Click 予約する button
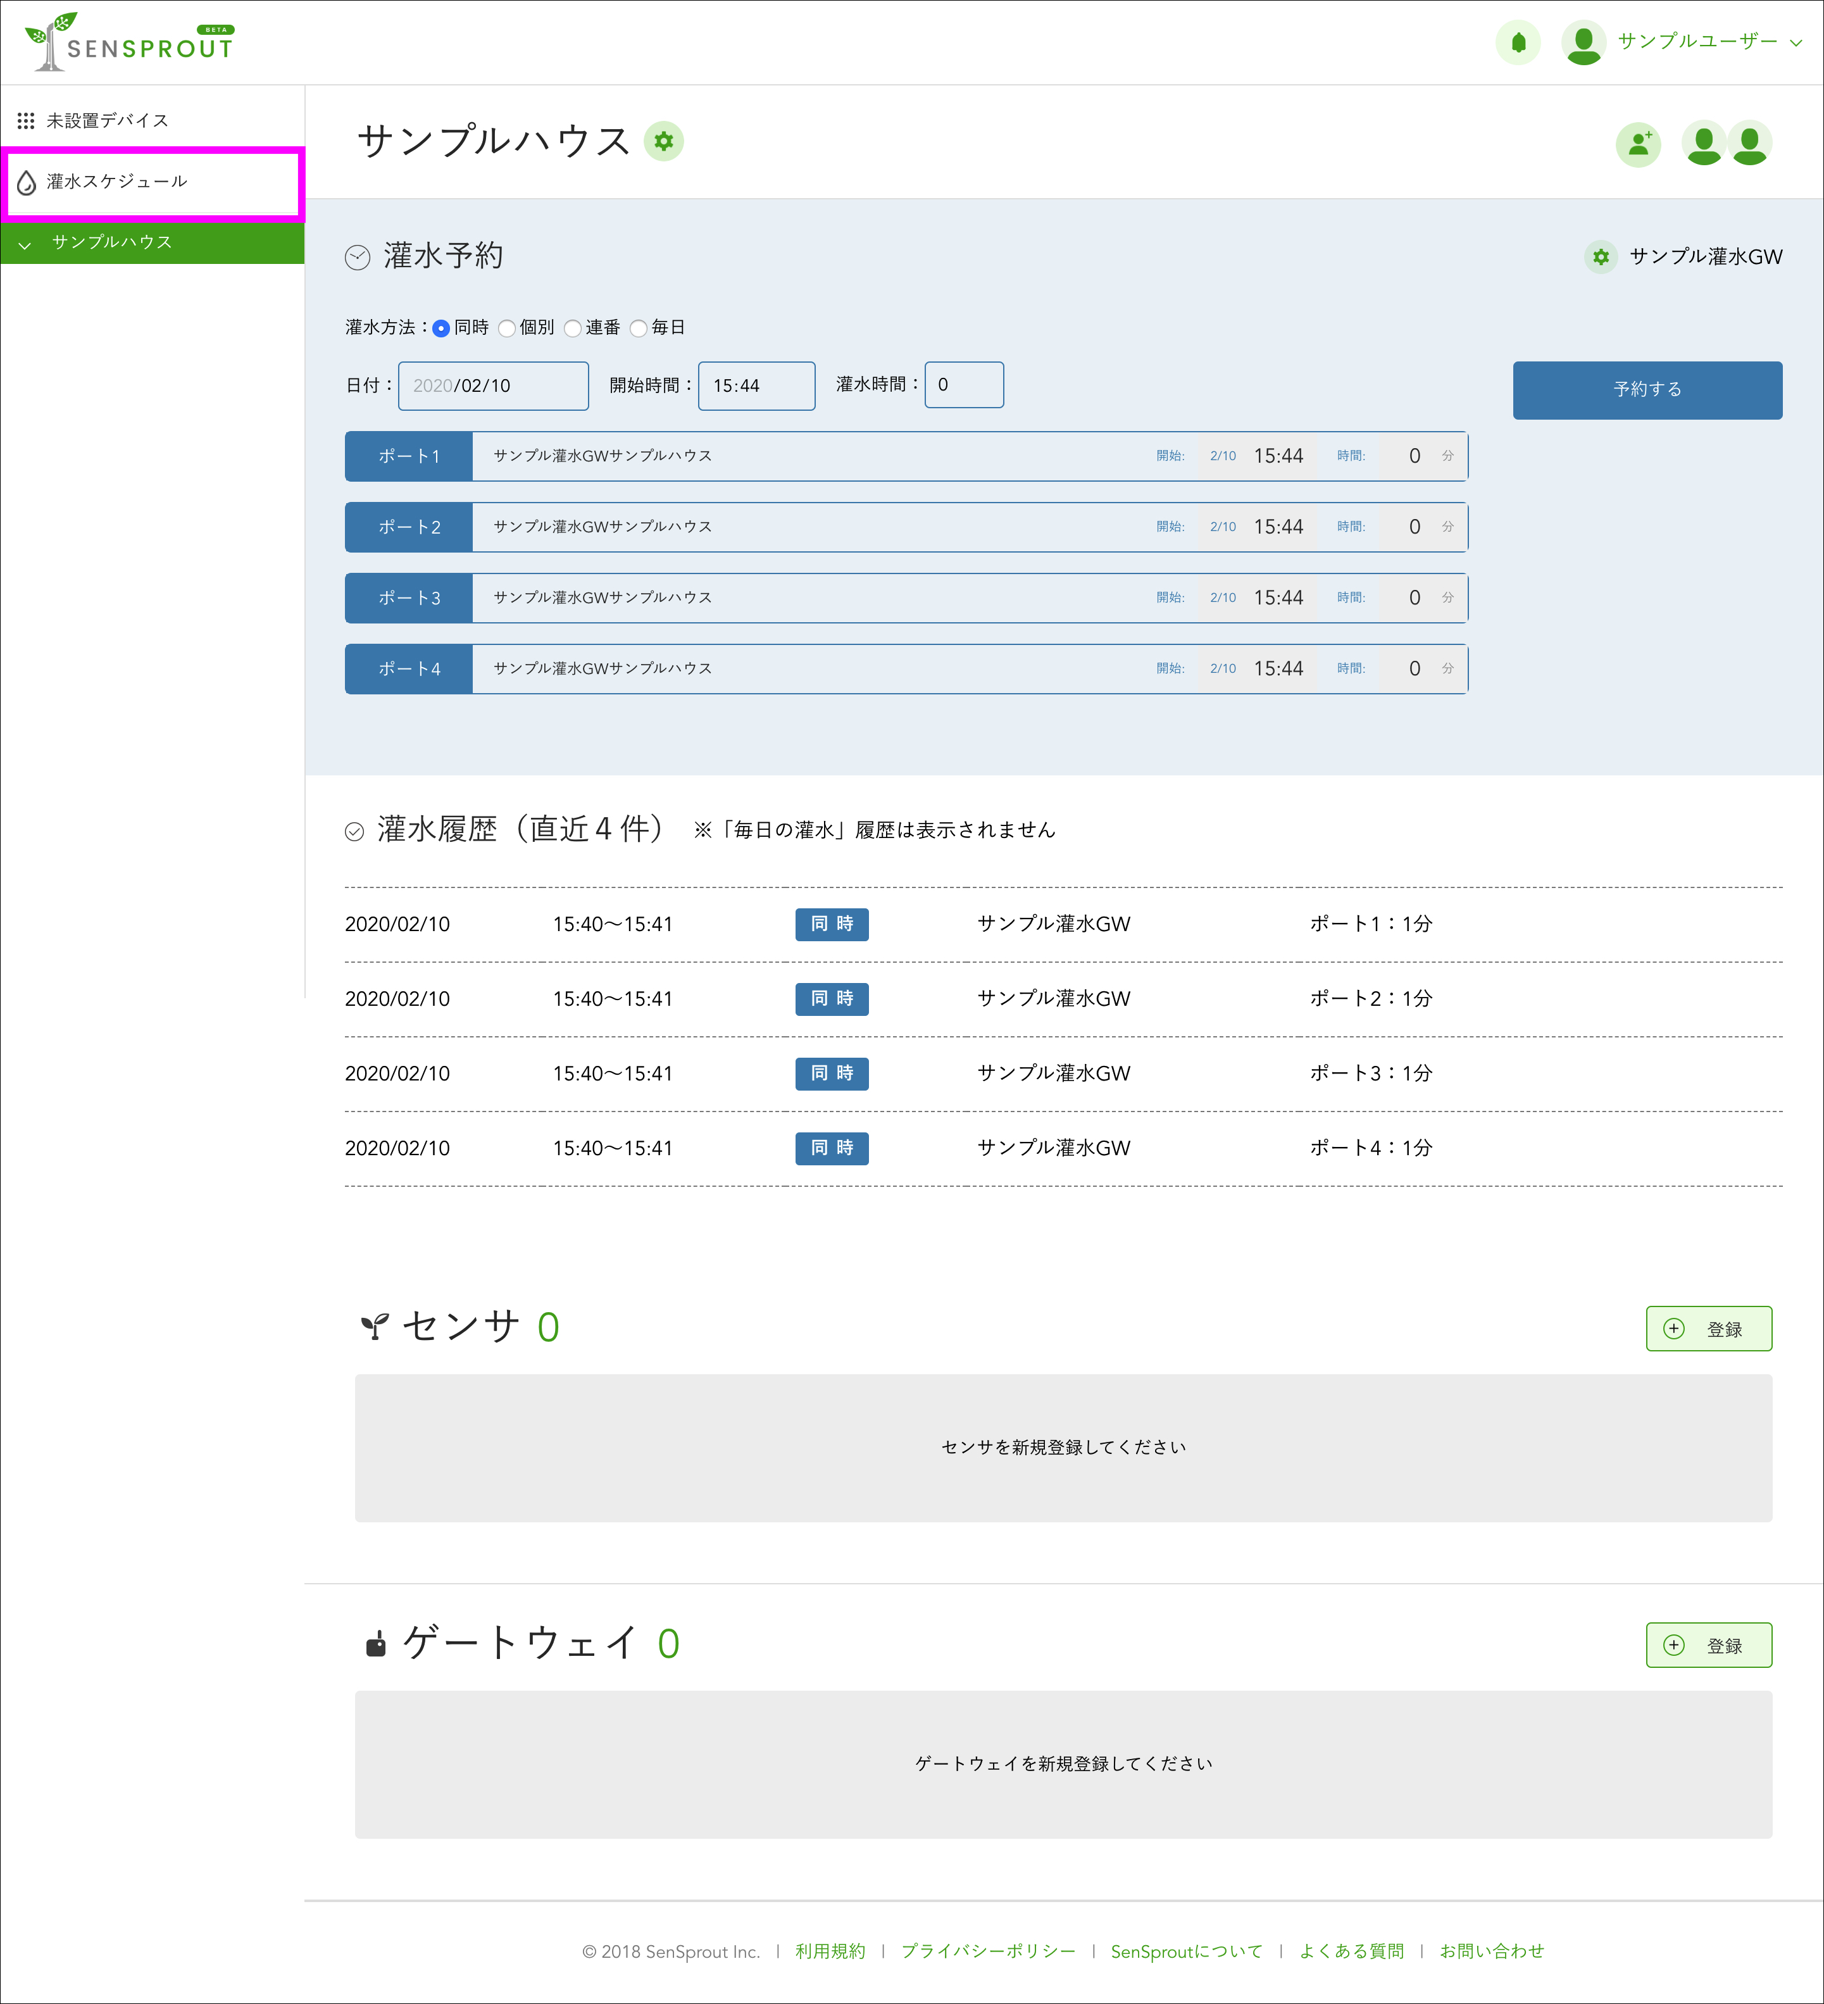 tap(1647, 390)
